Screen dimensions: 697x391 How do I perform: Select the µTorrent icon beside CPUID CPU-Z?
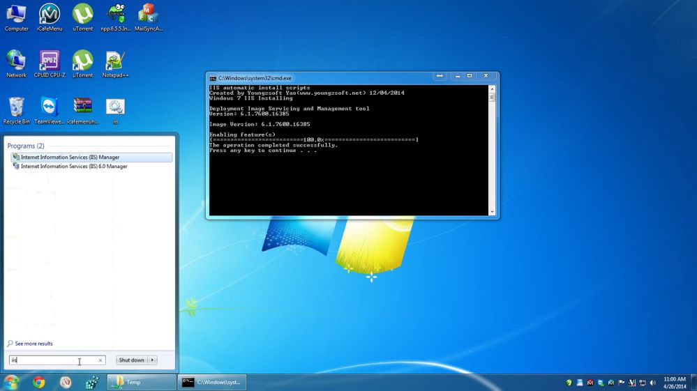coord(83,64)
